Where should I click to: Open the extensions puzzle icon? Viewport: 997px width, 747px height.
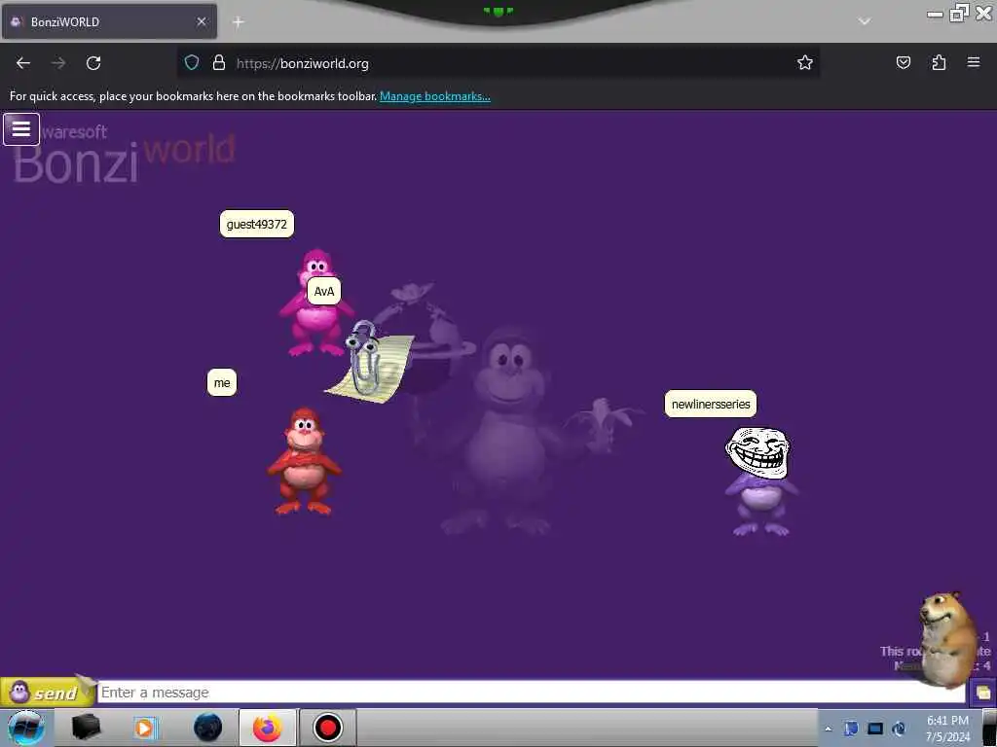939,62
